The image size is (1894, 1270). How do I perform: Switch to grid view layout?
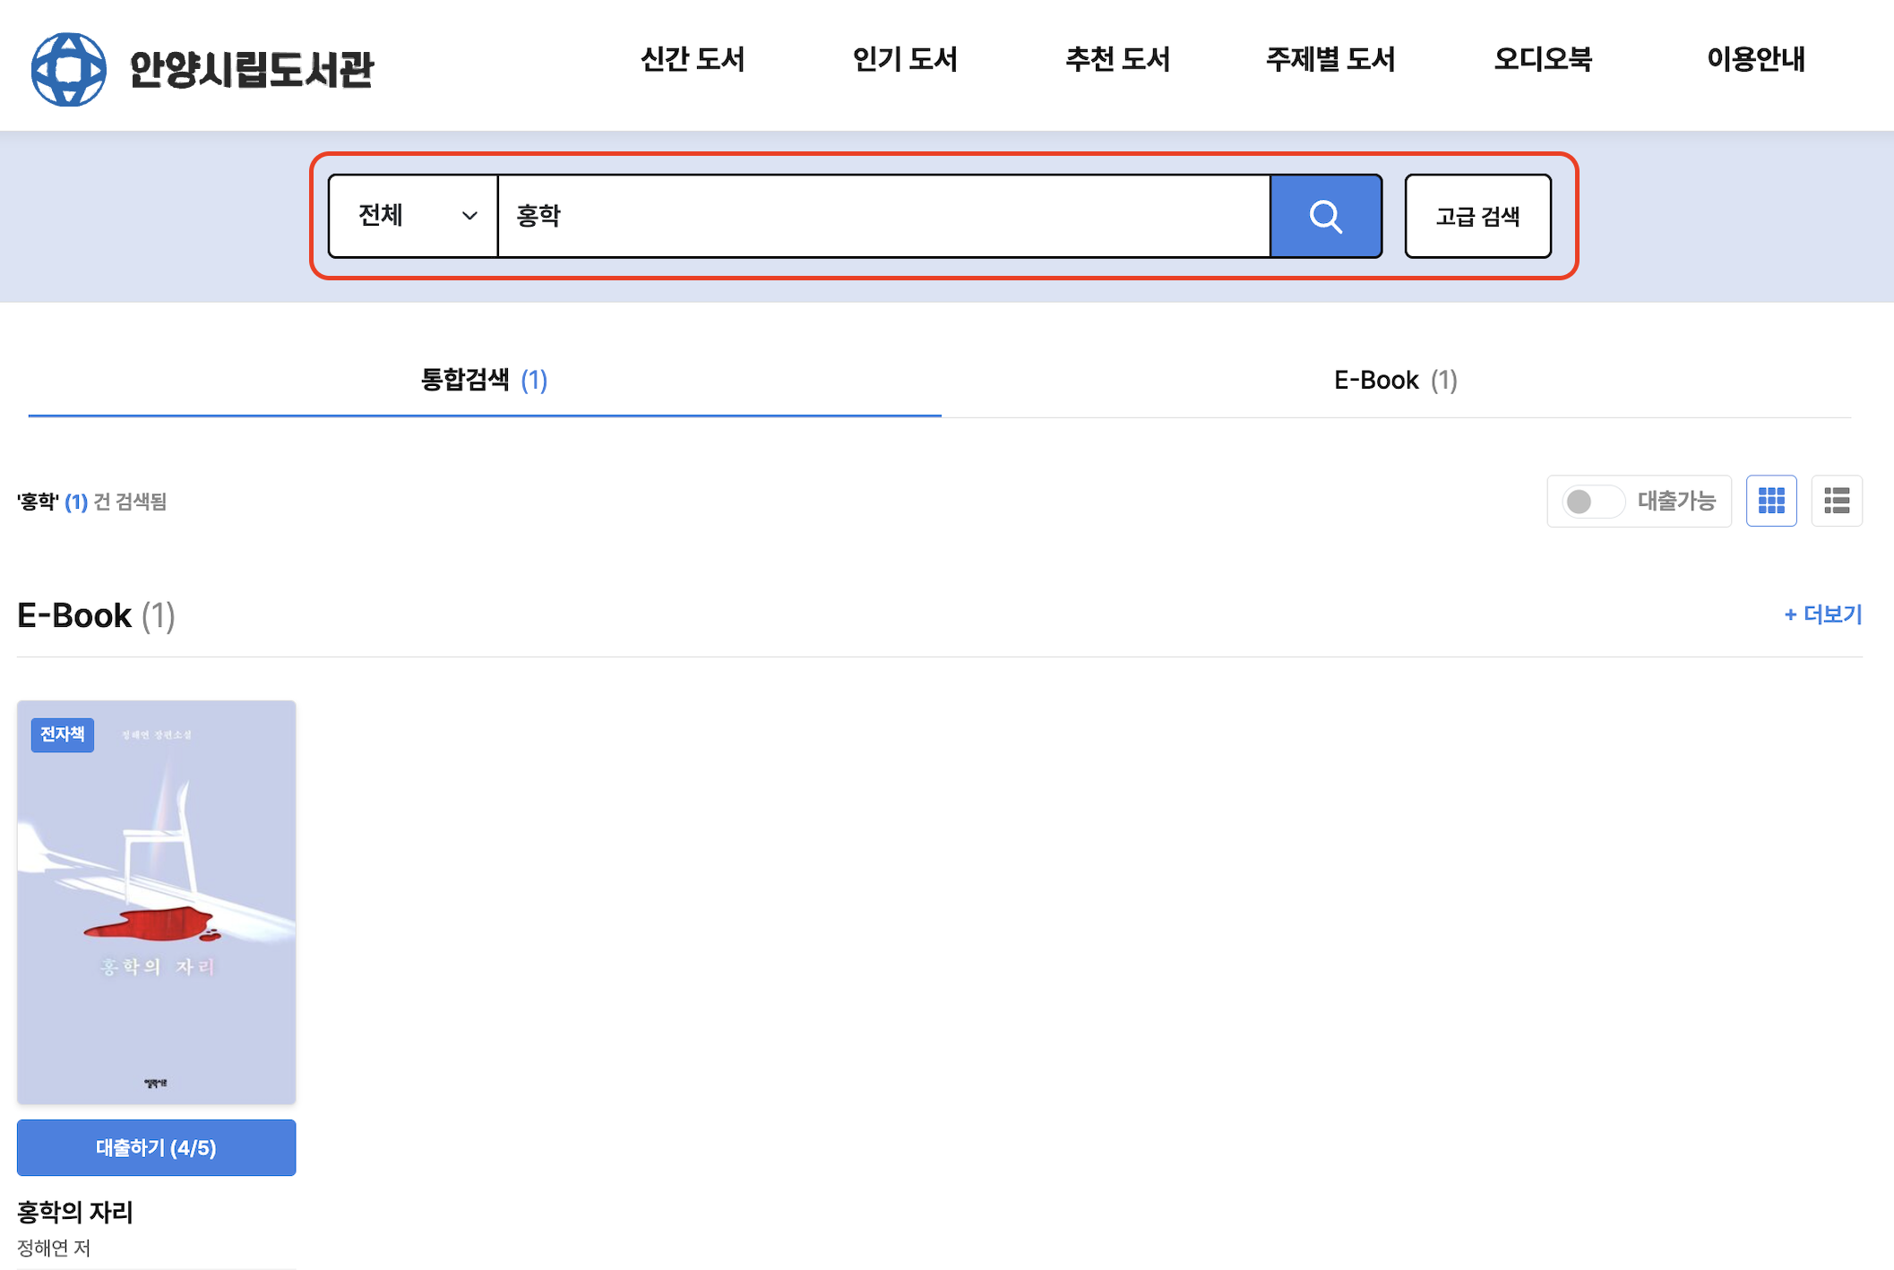(1770, 501)
